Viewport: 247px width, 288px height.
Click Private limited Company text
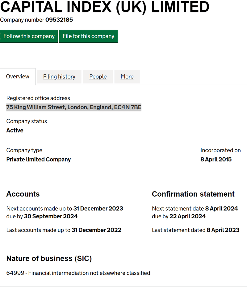(x=39, y=159)
